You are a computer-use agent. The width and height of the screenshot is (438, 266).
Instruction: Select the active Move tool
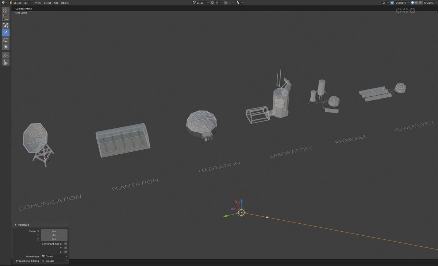6,33
